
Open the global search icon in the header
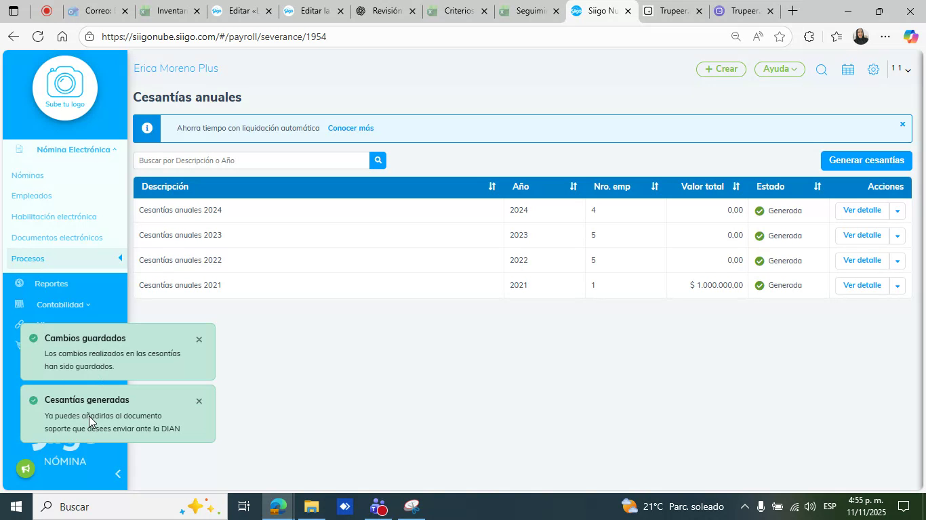pos(822,70)
